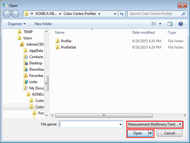Open the address bar history dropdown
190x143 pixels.
[115, 14]
